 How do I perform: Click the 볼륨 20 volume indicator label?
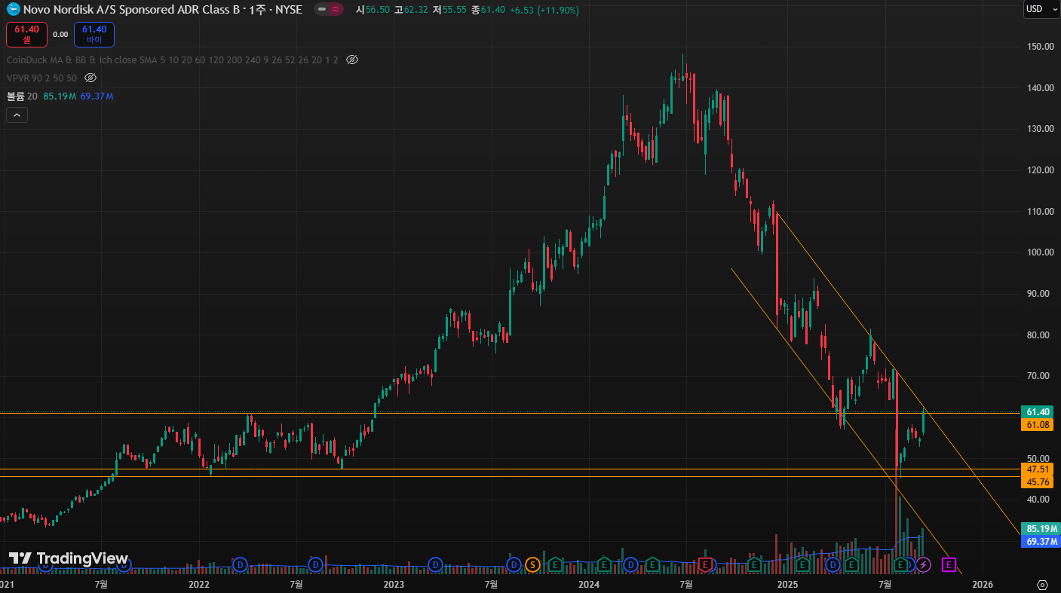coord(22,96)
